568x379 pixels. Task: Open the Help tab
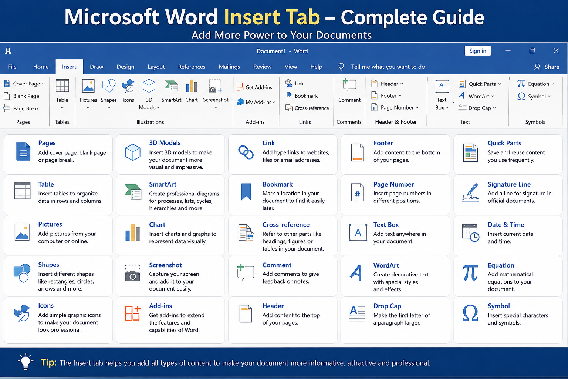[316, 67]
